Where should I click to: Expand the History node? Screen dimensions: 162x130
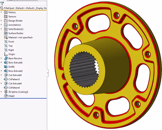1,12
